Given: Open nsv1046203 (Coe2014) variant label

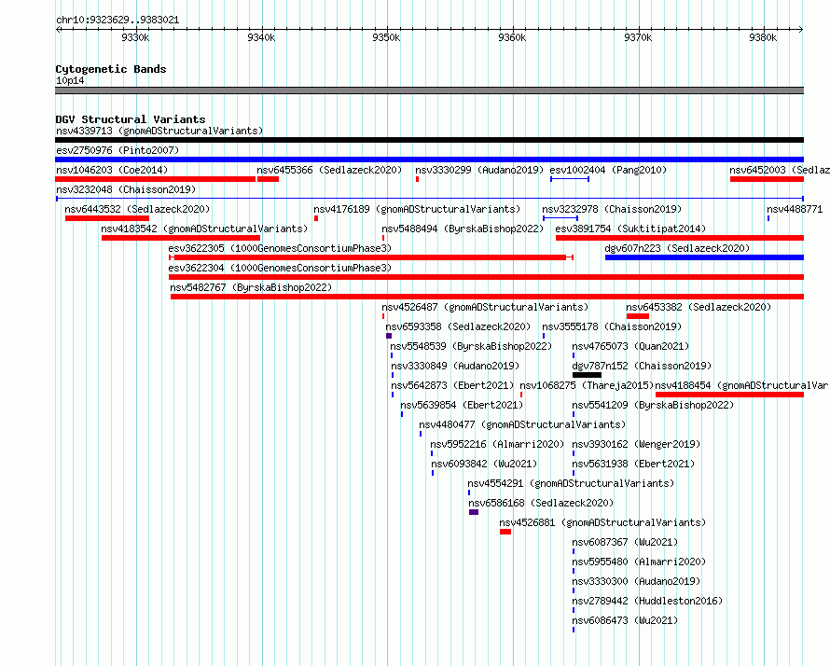Looking at the screenshot, I should click(112, 170).
